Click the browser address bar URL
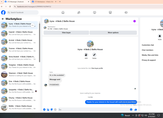The height and width of the screenshot is (118, 163). (34, 7)
